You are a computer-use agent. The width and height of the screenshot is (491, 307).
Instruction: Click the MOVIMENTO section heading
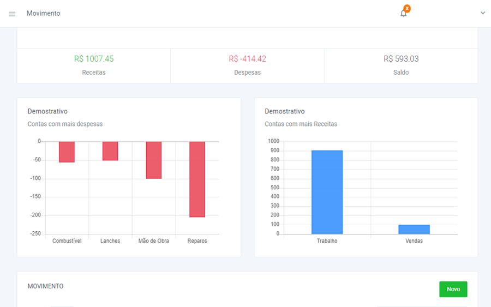coord(45,286)
